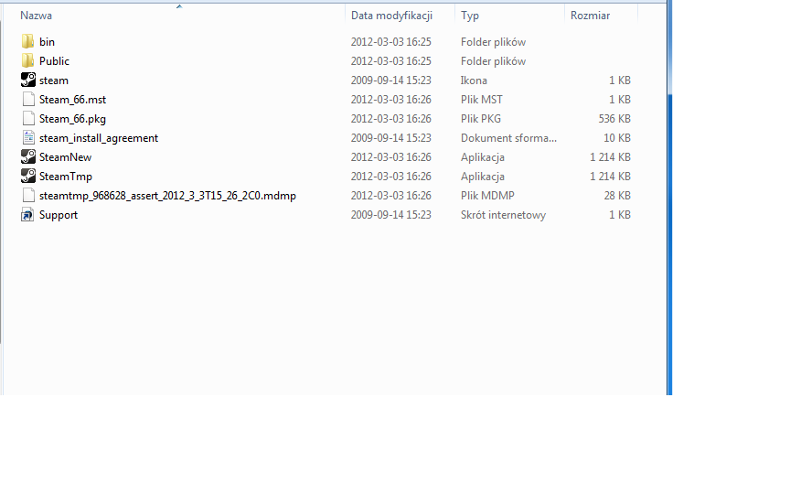Click the SteamNew application icon
The image size is (790, 494).
point(27,156)
